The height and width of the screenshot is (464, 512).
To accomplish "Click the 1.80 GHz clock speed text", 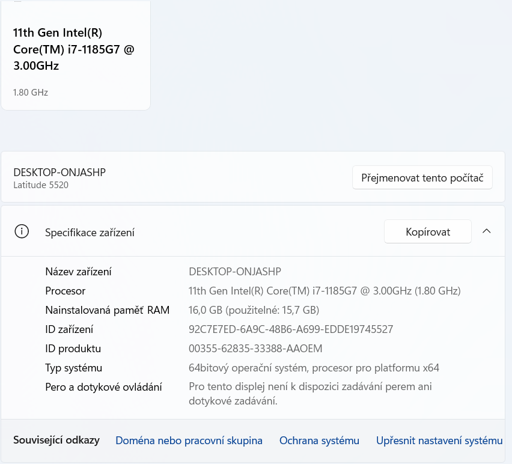I will click(30, 93).
